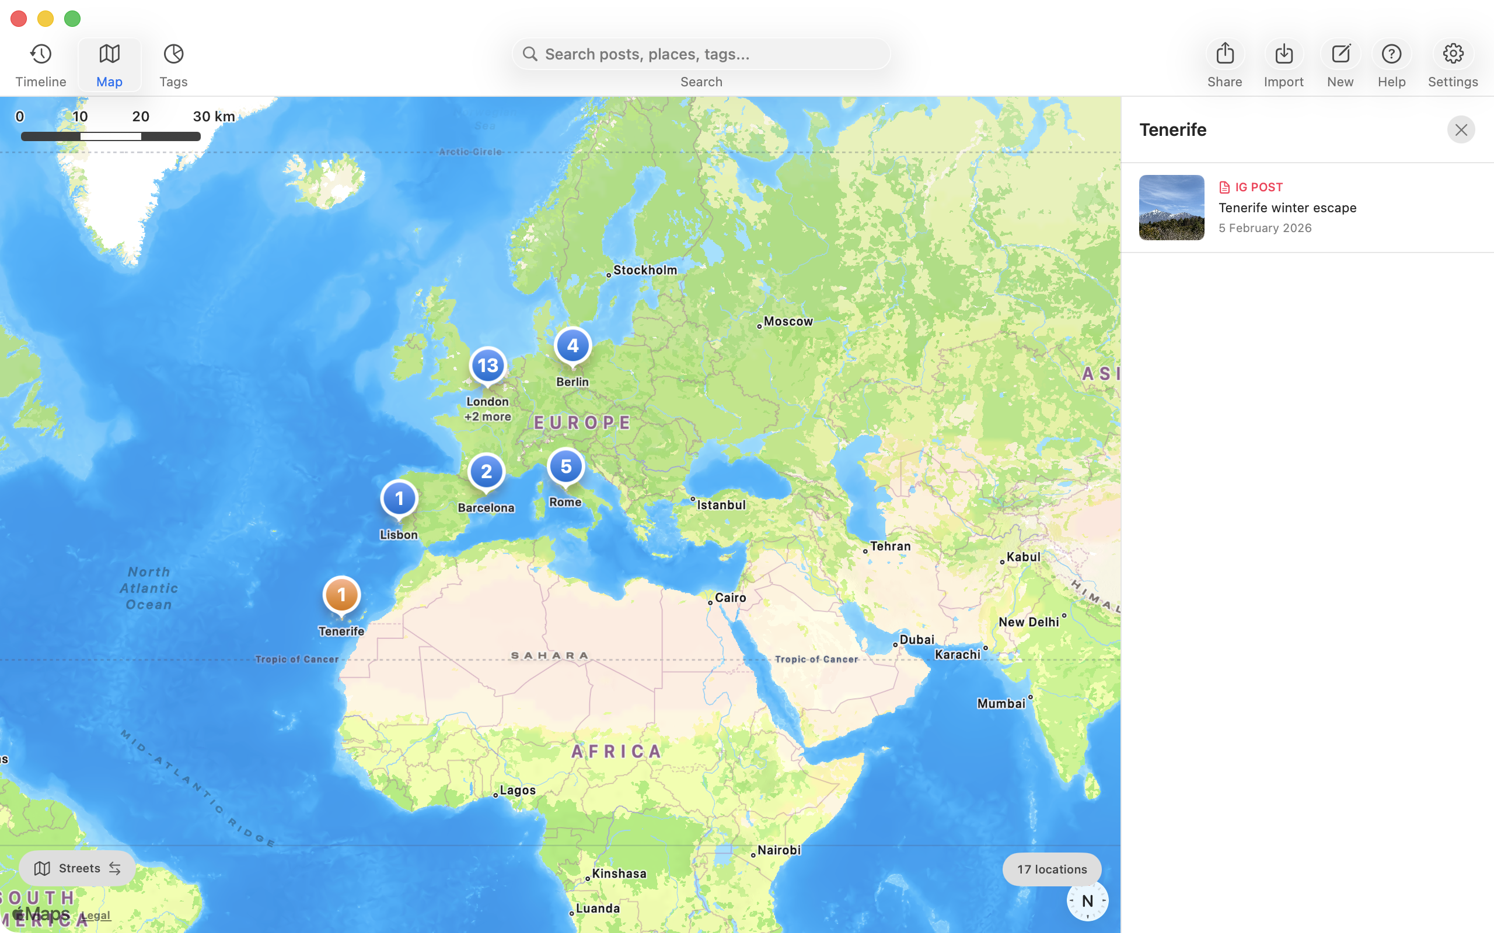Click the search posts field
The height and width of the screenshot is (933, 1494).
701,54
